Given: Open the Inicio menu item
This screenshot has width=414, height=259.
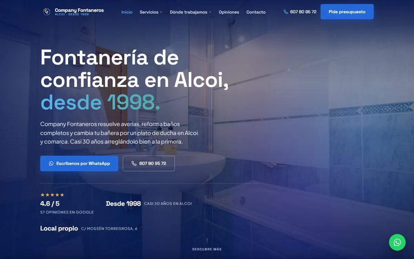Looking at the screenshot, I should (127, 12).
